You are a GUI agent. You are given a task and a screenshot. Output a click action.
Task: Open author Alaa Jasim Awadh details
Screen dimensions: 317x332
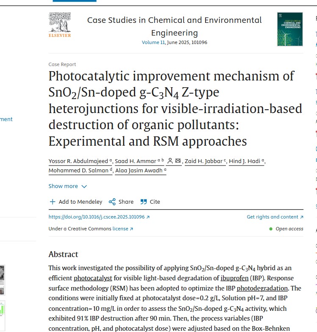[x=139, y=171]
